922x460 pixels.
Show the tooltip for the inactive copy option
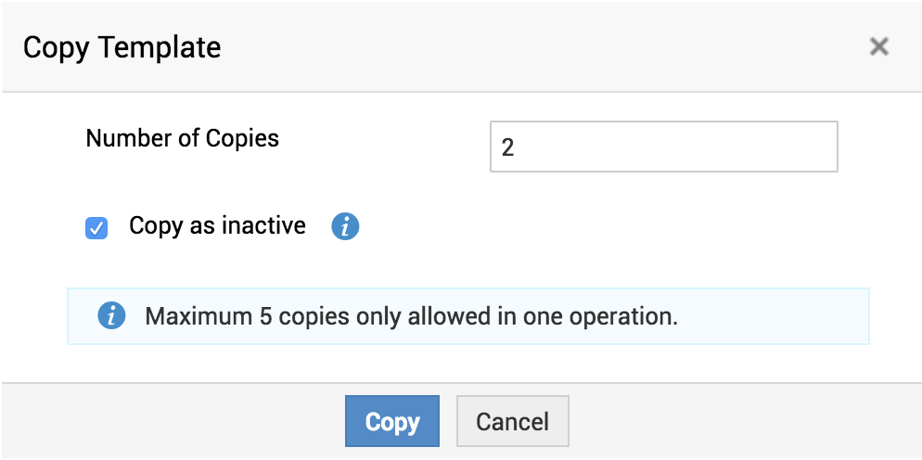point(345,226)
